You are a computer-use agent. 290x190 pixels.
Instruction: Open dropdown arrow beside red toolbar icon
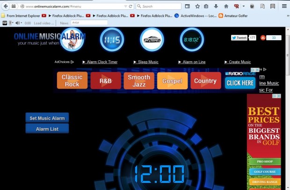pyautogui.click(x=244, y=6)
